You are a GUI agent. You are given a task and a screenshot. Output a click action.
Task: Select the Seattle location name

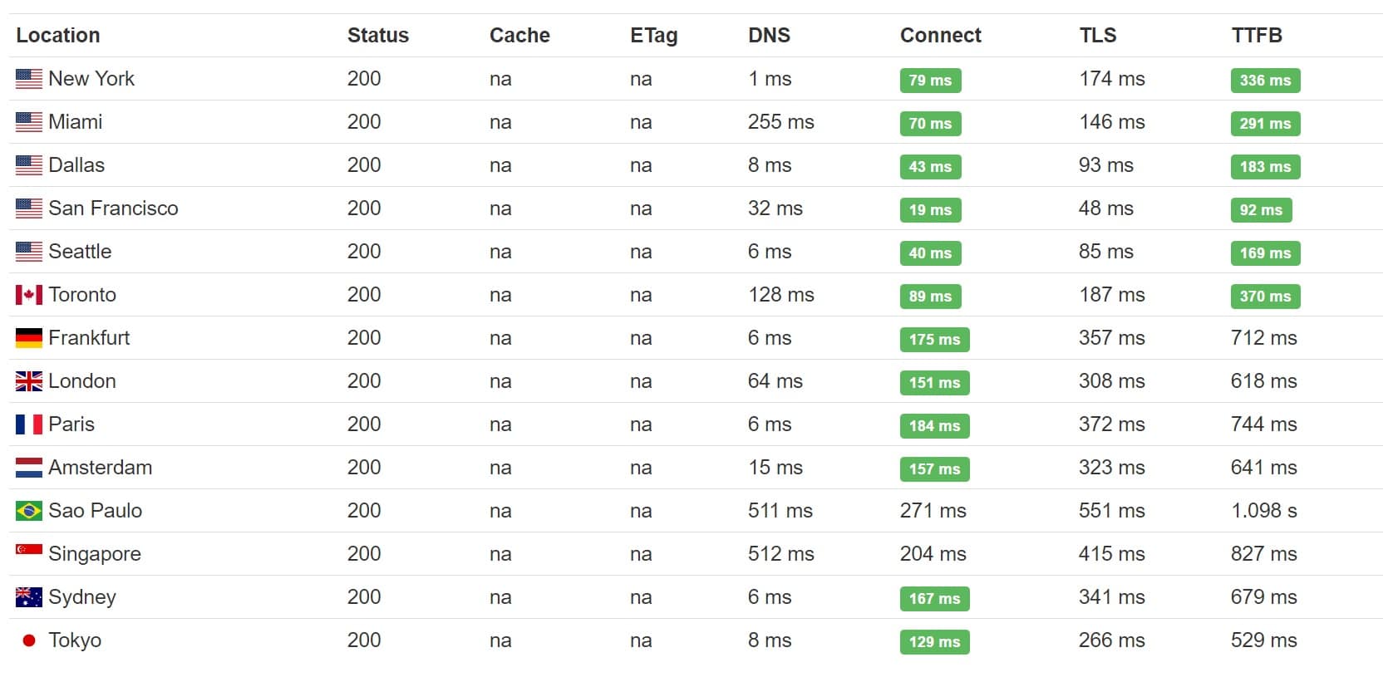[80, 252]
